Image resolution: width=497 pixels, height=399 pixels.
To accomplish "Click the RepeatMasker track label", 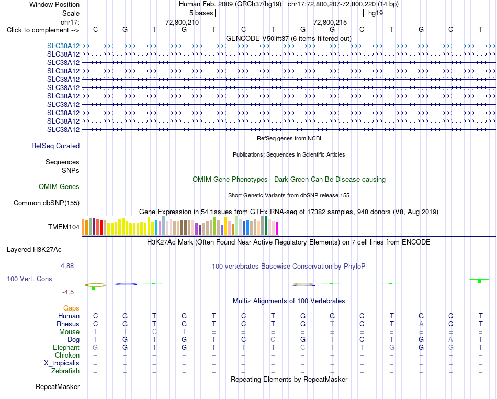I will [x=58, y=387].
